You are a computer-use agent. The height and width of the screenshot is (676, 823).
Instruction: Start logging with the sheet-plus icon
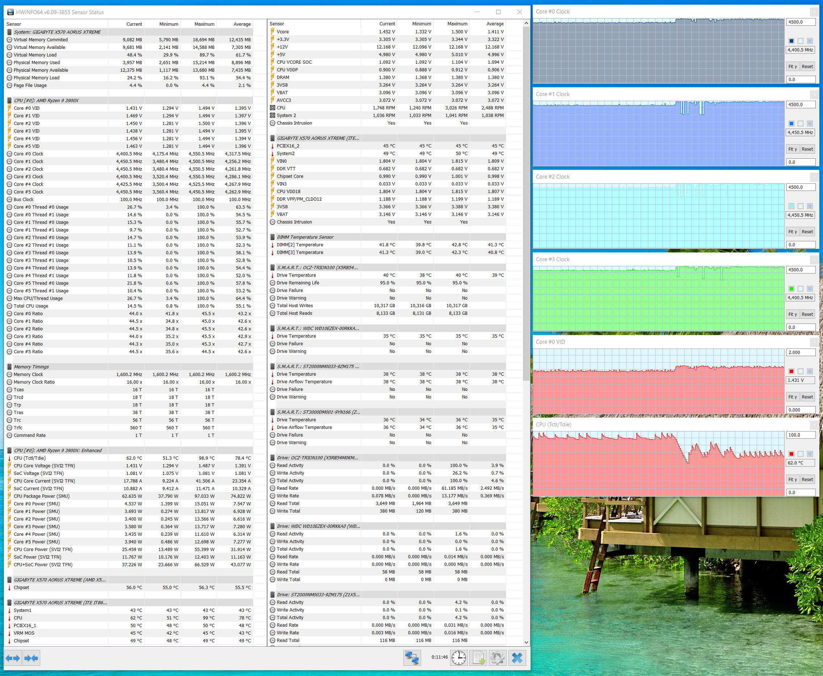click(x=478, y=658)
